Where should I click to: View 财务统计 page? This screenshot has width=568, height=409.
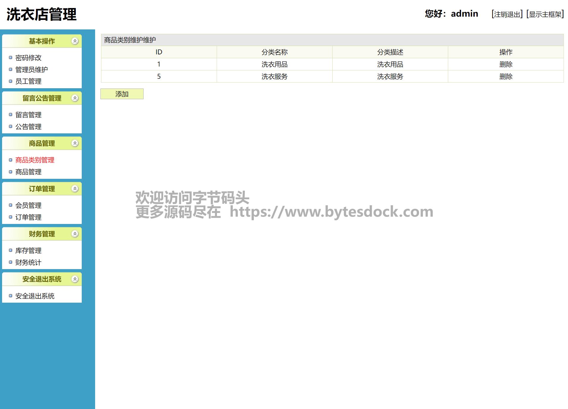tap(28, 263)
